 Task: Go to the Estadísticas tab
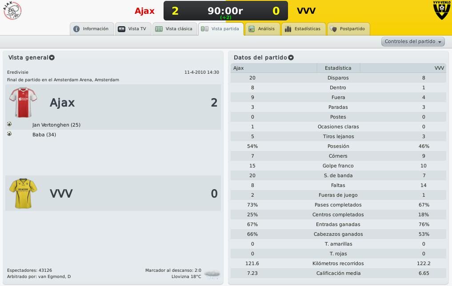(304, 29)
